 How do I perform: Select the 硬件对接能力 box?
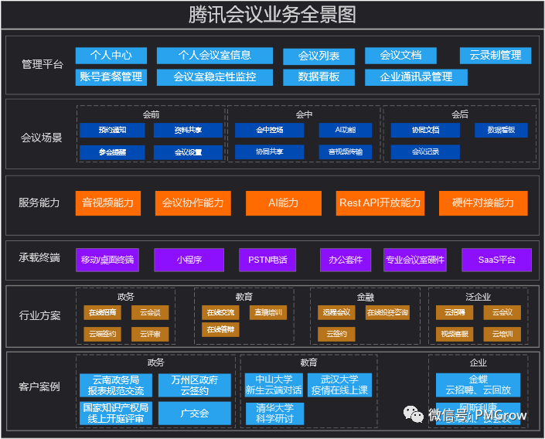pyautogui.click(x=483, y=203)
